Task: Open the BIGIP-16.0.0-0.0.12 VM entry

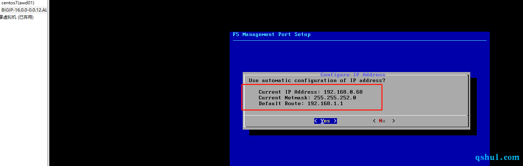Action: pyautogui.click(x=24, y=10)
